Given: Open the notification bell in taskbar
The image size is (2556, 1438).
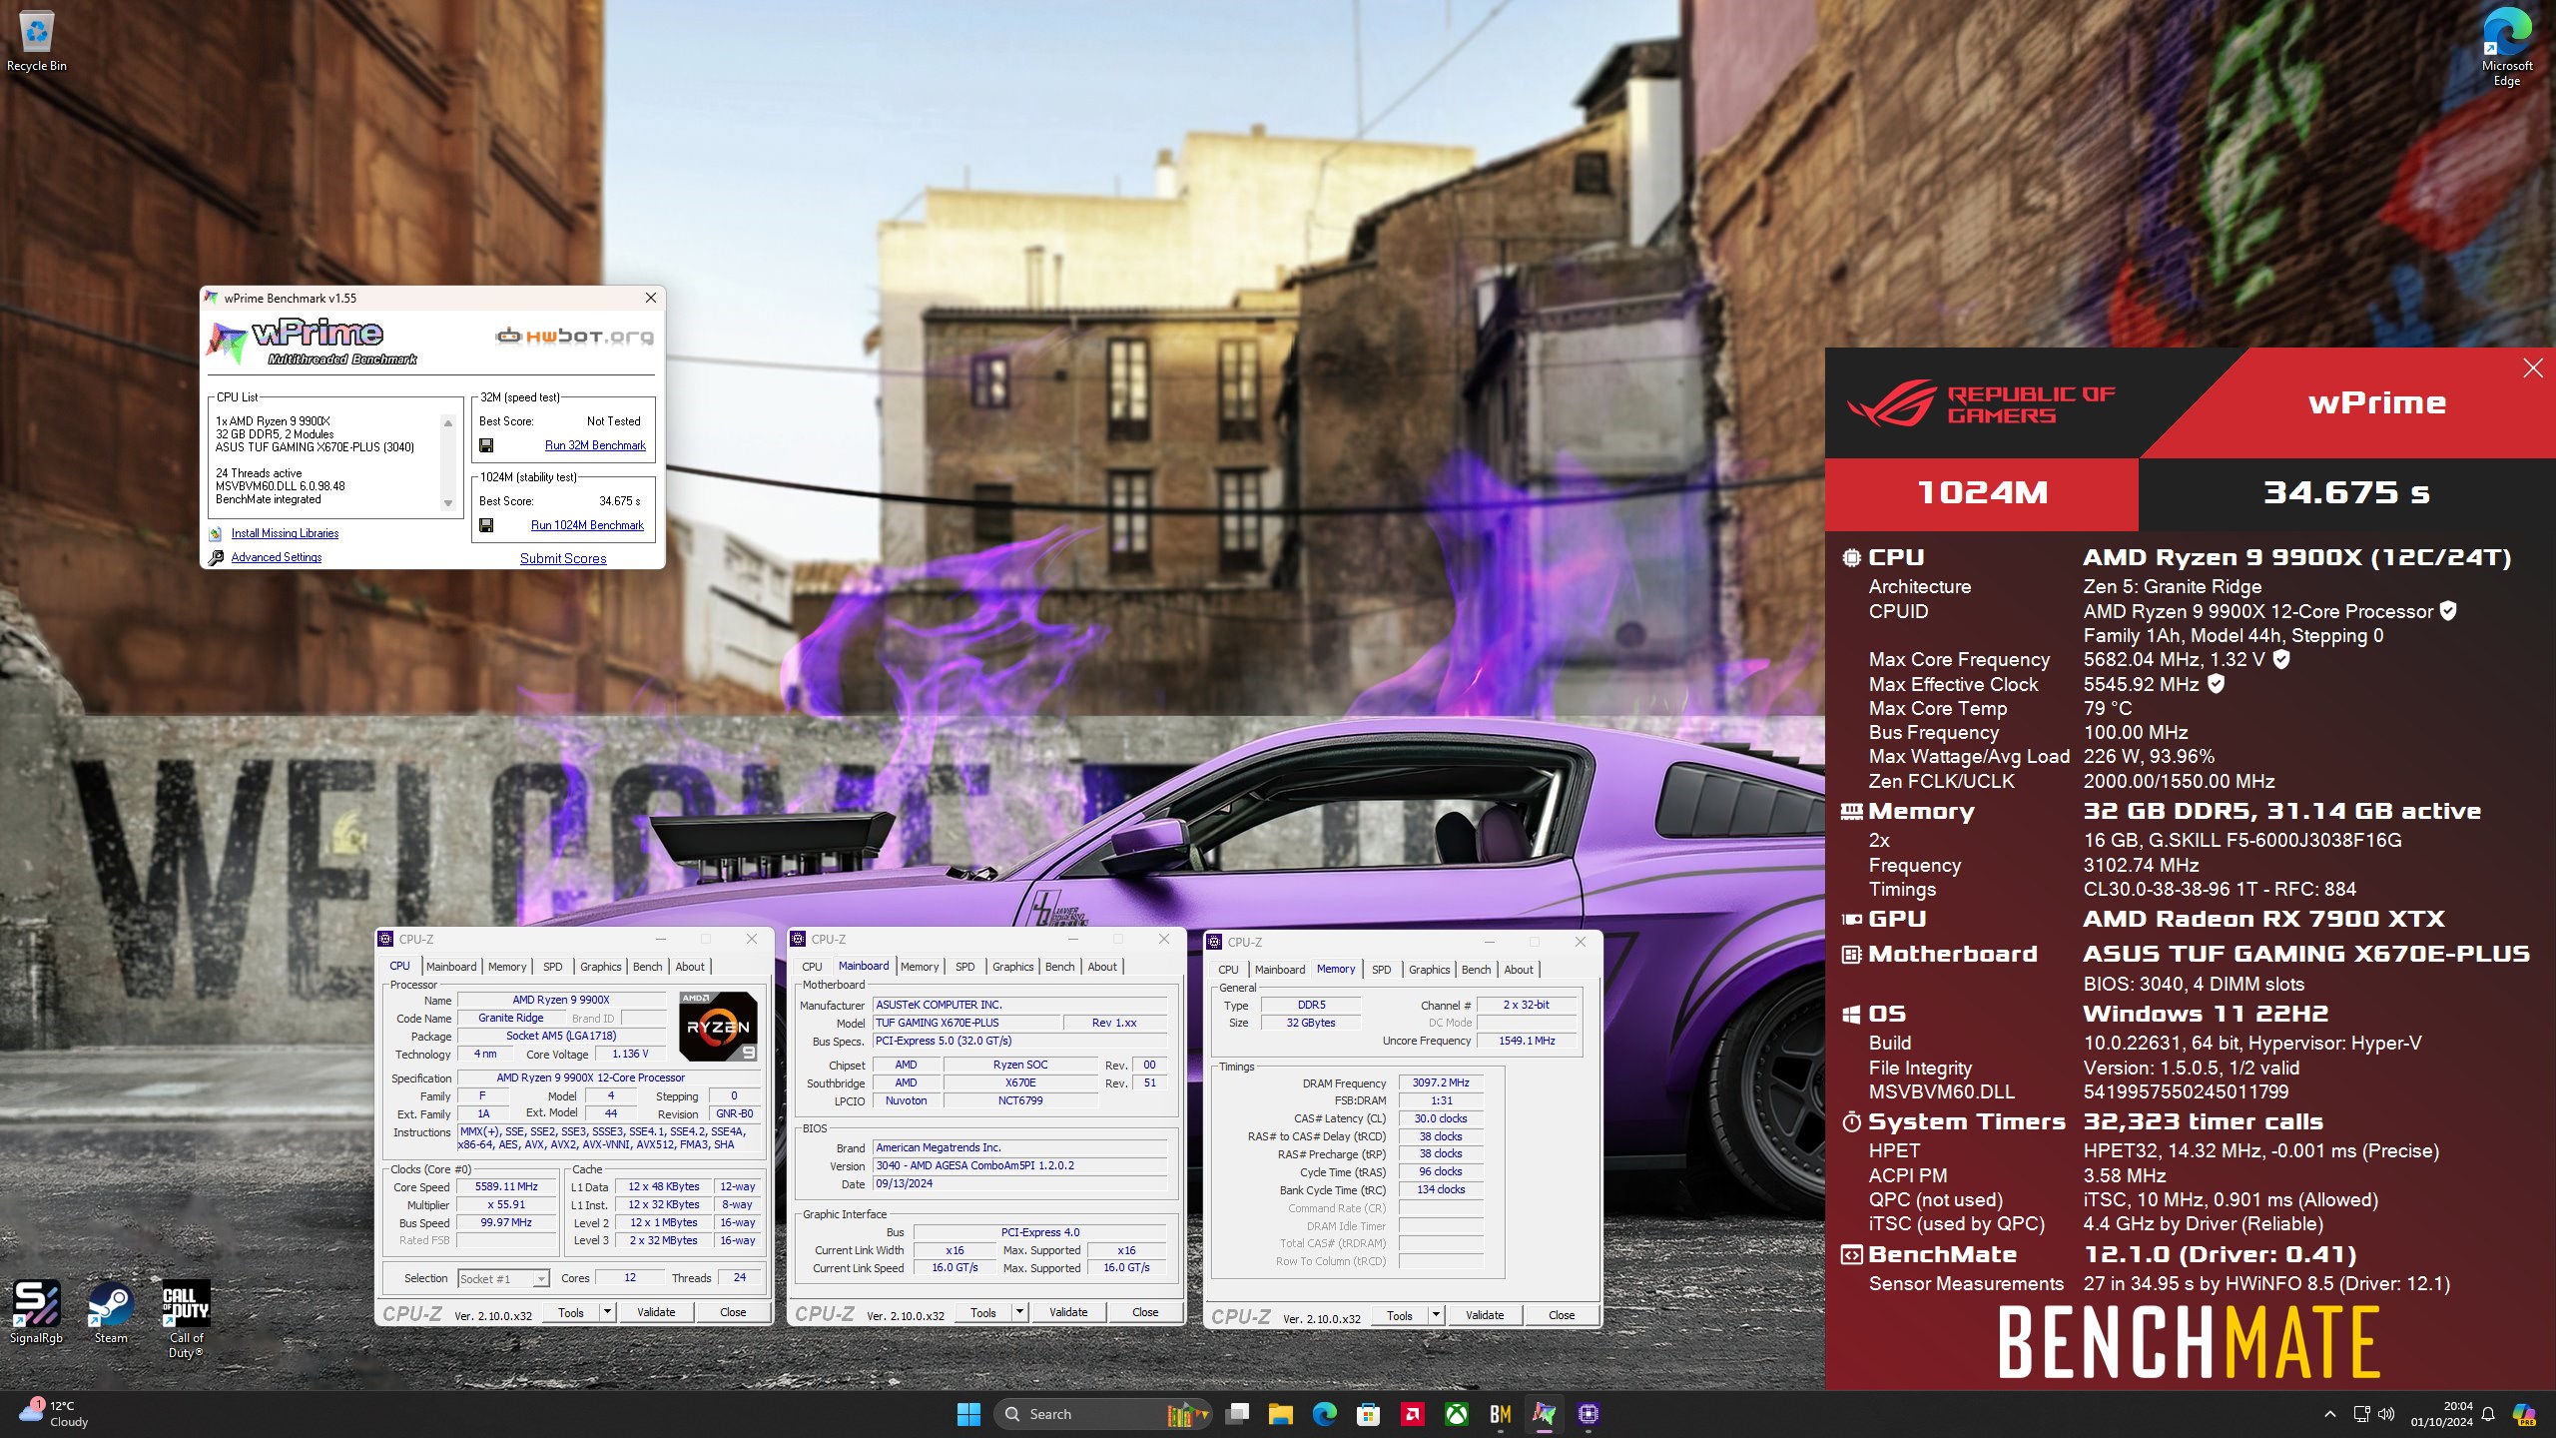Looking at the screenshot, I should pos(2488,1414).
